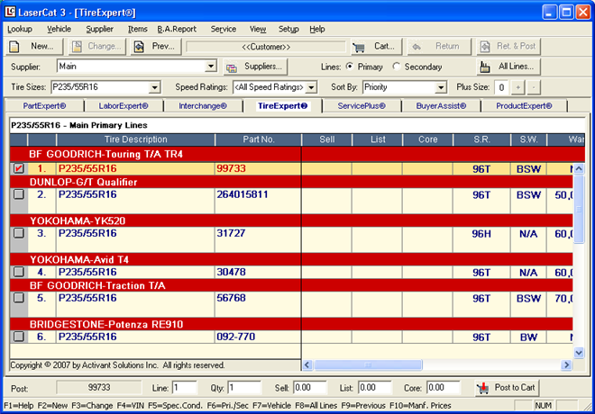
Task: Click the All Lines toolbar button
Action: click(x=509, y=67)
